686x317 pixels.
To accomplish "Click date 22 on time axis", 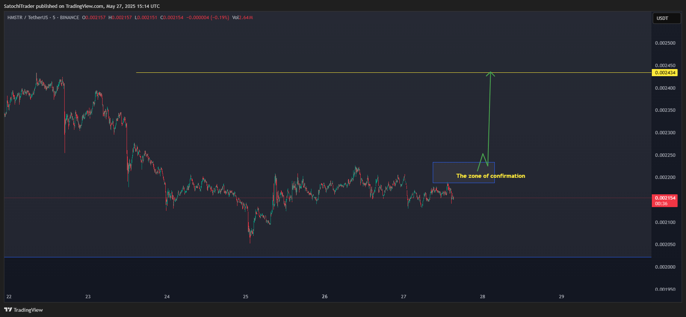I will [x=9, y=297].
